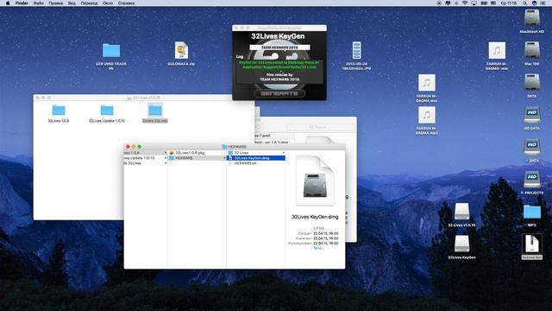Select the FARRUH M-DAQMA.mp3 file
Image resolution: width=552 pixels, height=311 pixels.
(x=427, y=115)
